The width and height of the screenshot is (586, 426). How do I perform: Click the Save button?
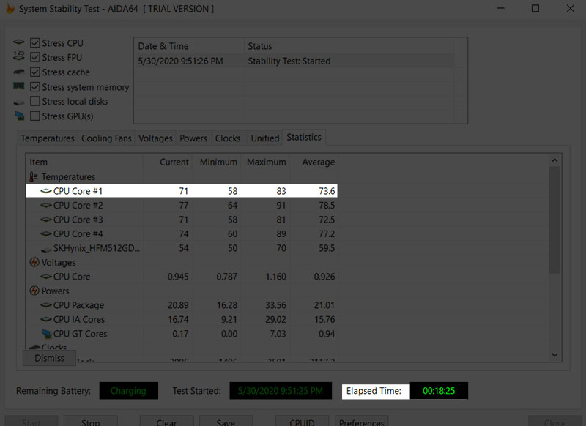coord(226,421)
